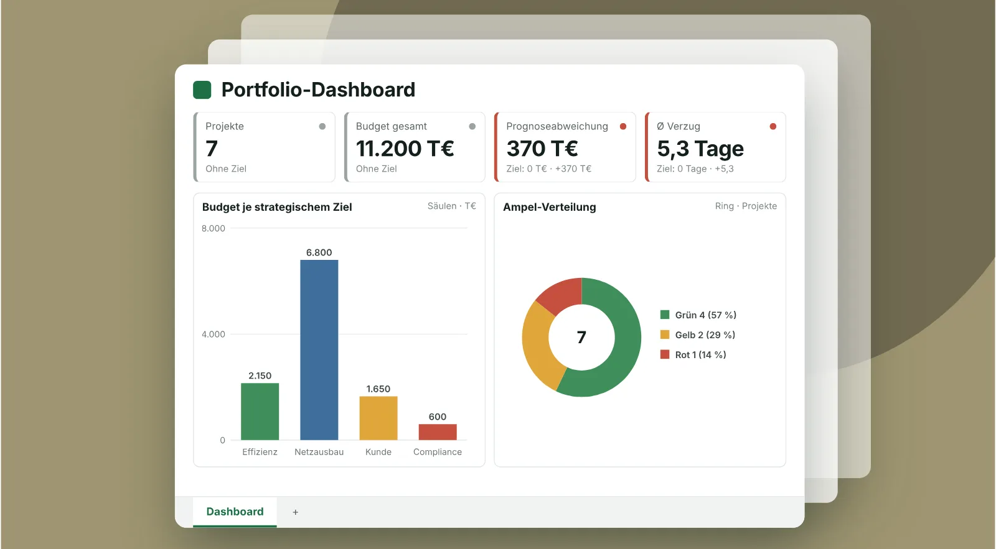Click the Effizienz axis label
Viewport: 996px width, 549px height.
260,452
